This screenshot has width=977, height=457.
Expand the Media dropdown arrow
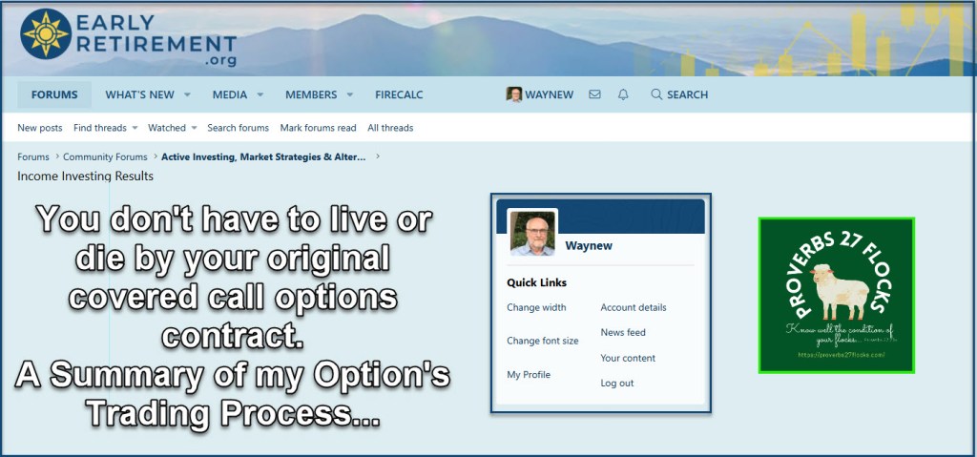(260, 94)
